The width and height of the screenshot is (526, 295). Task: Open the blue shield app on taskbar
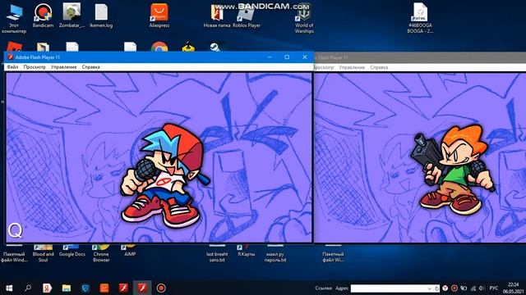pos(85,288)
